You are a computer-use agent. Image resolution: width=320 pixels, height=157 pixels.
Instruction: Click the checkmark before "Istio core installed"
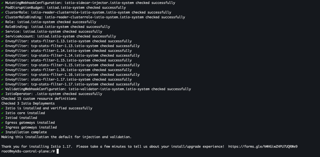point(2,113)
